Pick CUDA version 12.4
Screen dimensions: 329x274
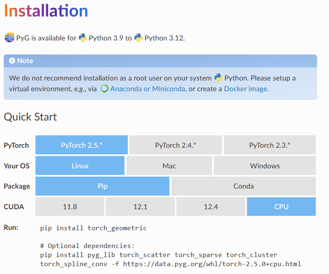tap(211, 207)
